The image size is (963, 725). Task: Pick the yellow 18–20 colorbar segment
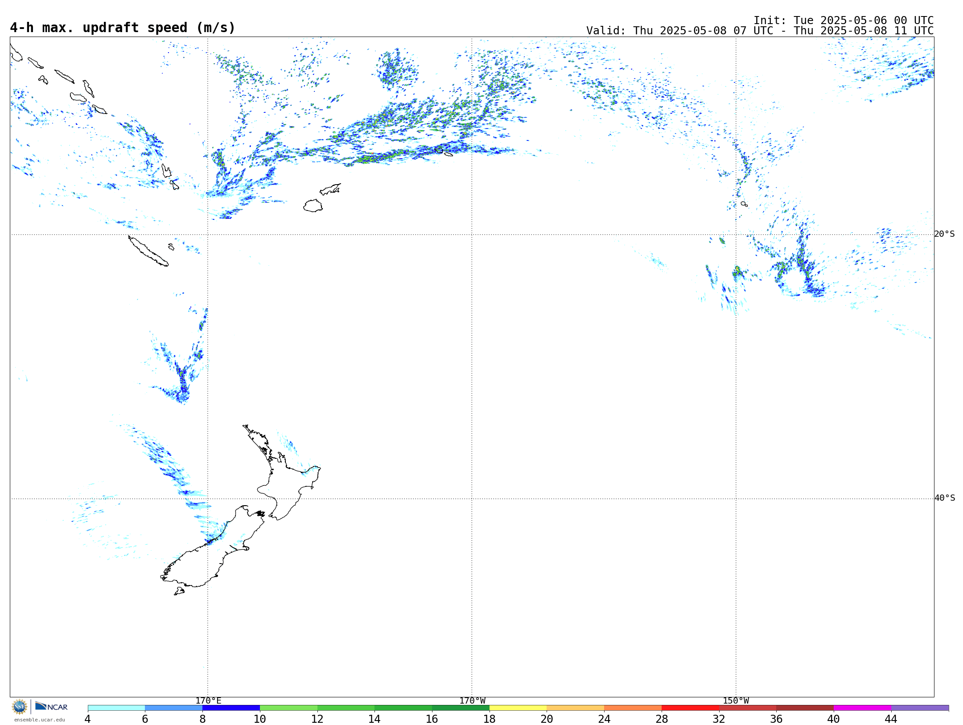pos(518,708)
